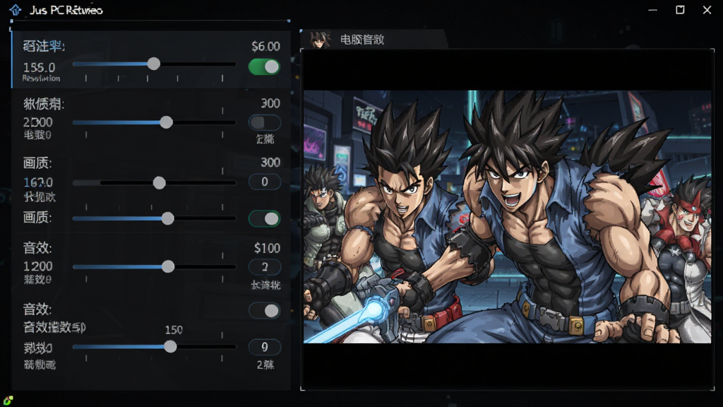Open the 电脑 preview tab
The width and height of the screenshot is (723, 407).
[374, 40]
